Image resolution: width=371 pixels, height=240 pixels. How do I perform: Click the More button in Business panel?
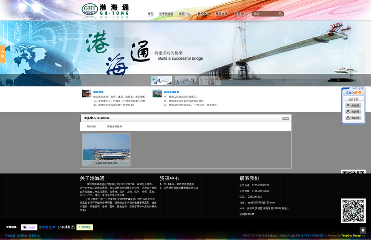(x=285, y=119)
